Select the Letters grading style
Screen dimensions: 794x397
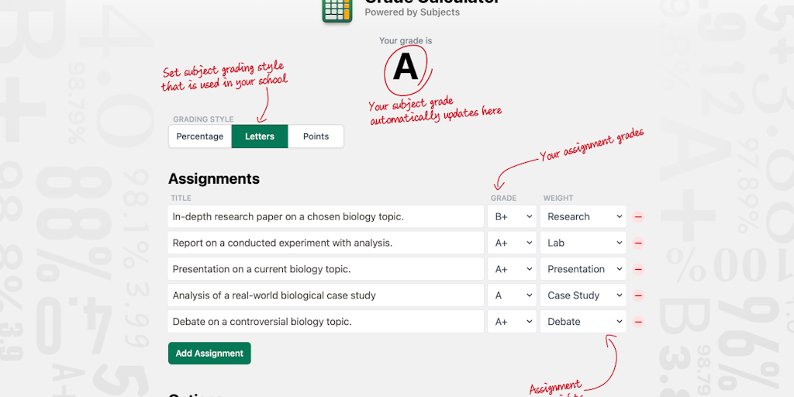(260, 136)
